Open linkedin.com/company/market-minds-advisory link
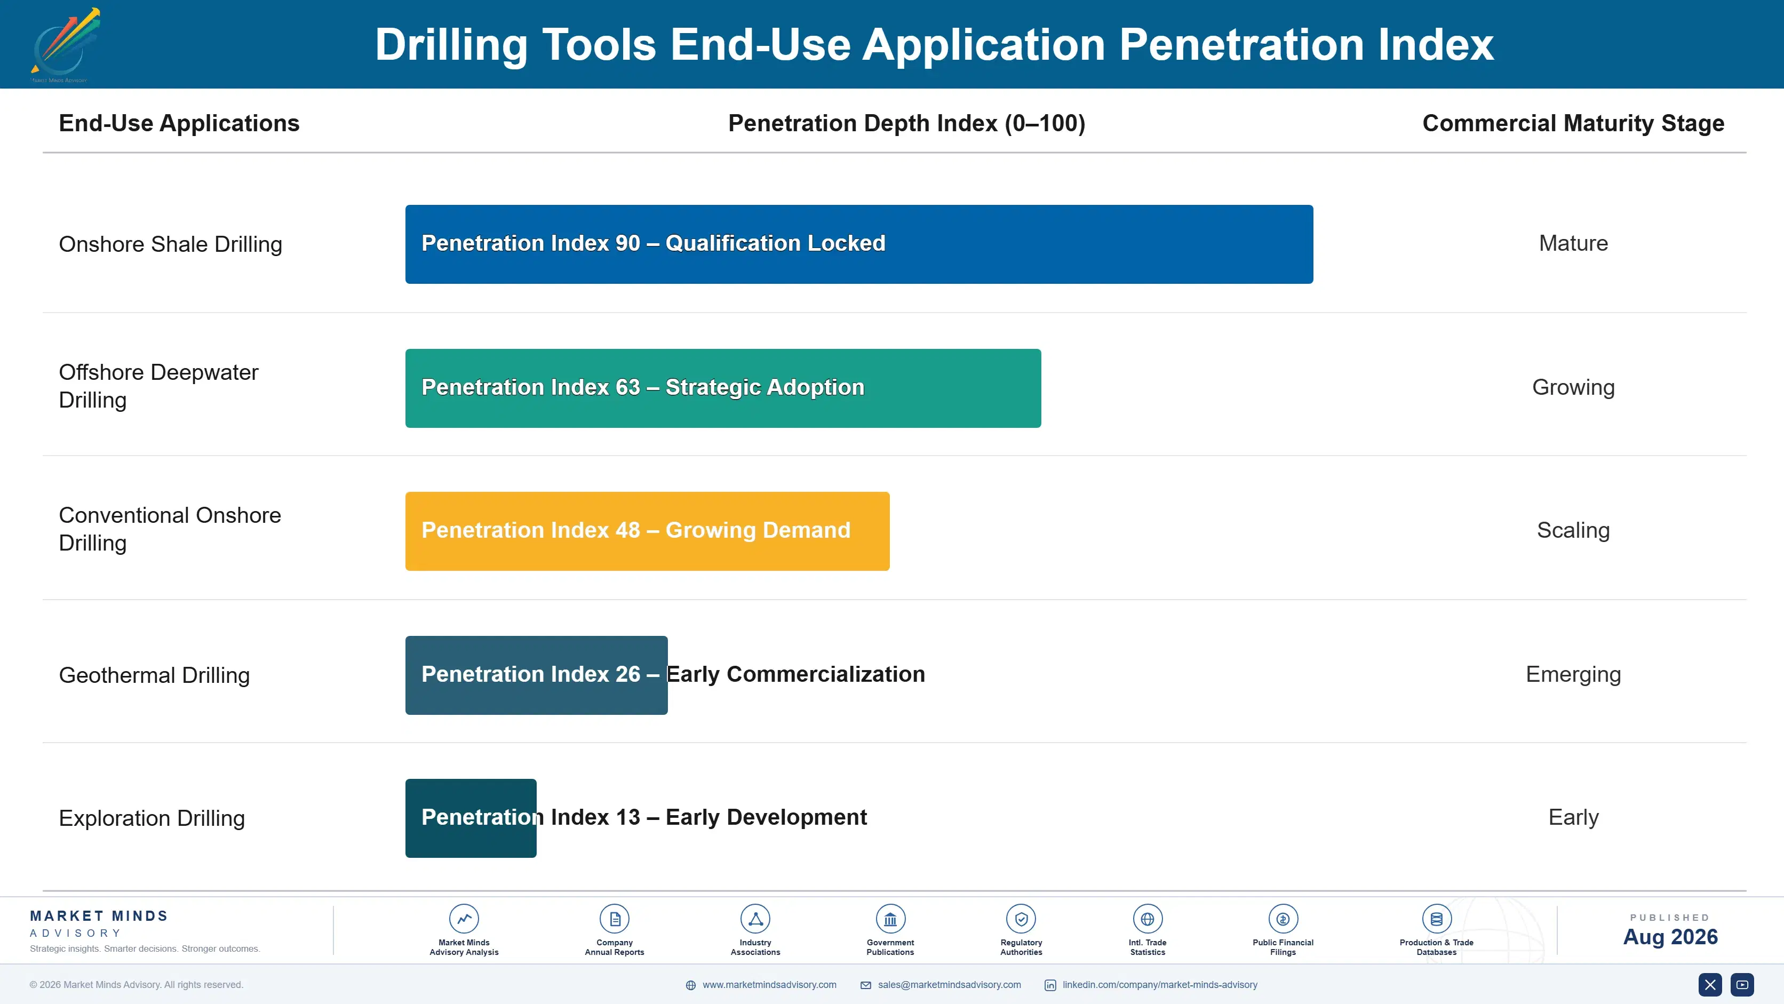The width and height of the screenshot is (1784, 1004). [1160, 985]
